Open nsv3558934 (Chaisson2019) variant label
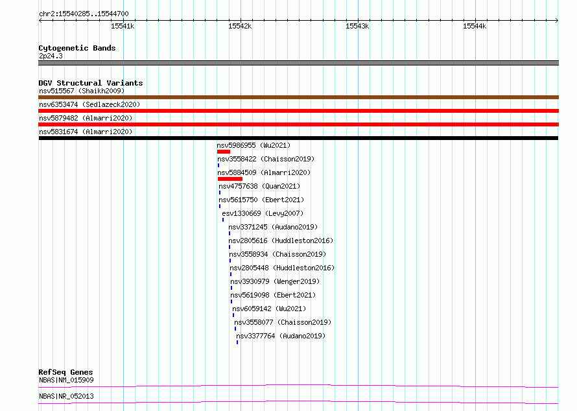 click(x=277, y=254)
